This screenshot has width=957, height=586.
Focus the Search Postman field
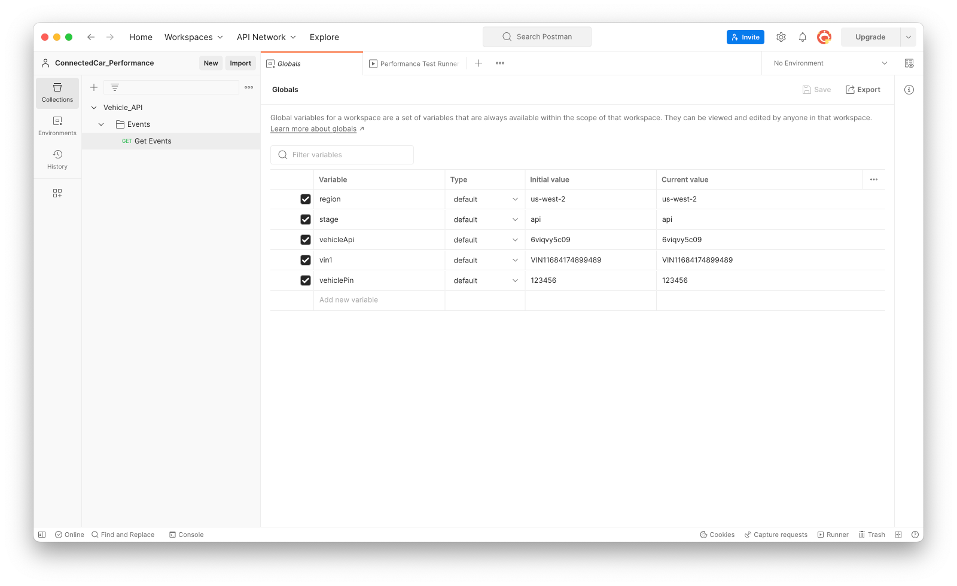pos(537,37)
